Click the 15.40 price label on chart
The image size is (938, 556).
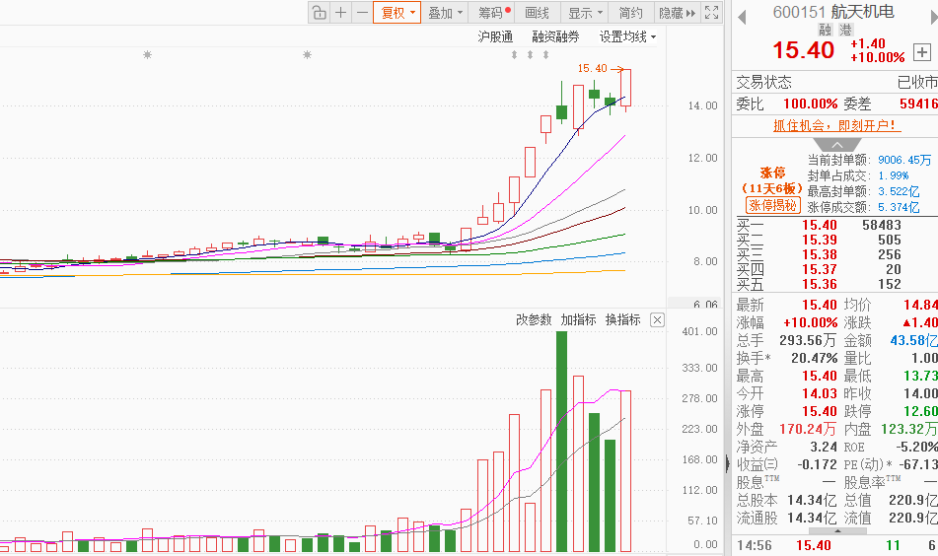tap(592, 68)
